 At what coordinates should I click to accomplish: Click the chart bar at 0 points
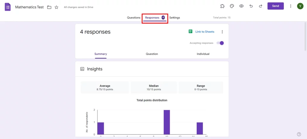(x=101, y=128)
